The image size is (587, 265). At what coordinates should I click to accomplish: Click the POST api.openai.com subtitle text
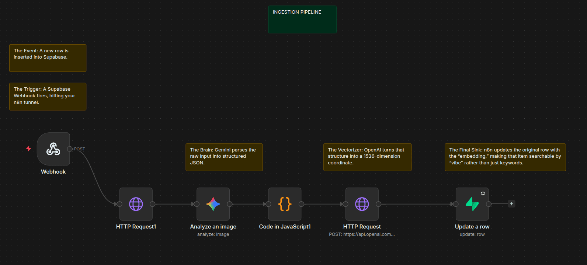(x=362, y=234)
